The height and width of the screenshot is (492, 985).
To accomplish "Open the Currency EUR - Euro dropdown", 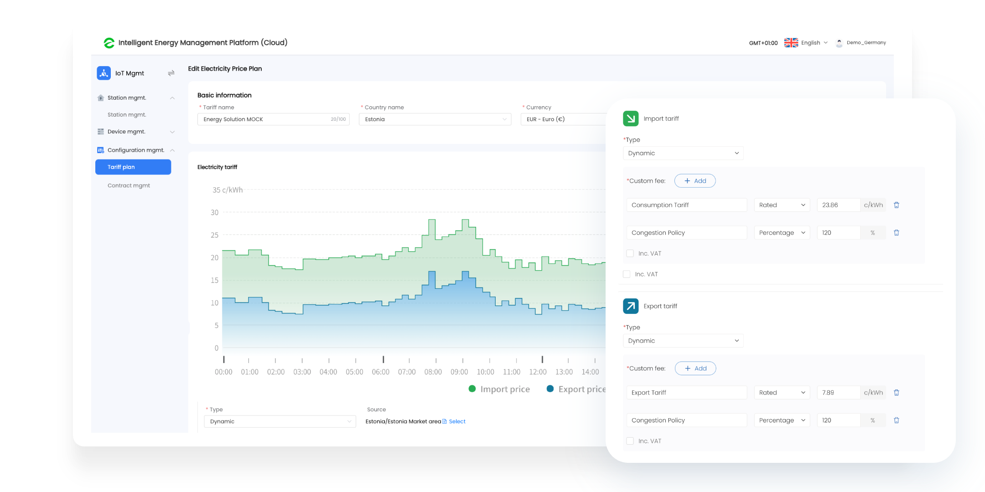I will (564, 119).
